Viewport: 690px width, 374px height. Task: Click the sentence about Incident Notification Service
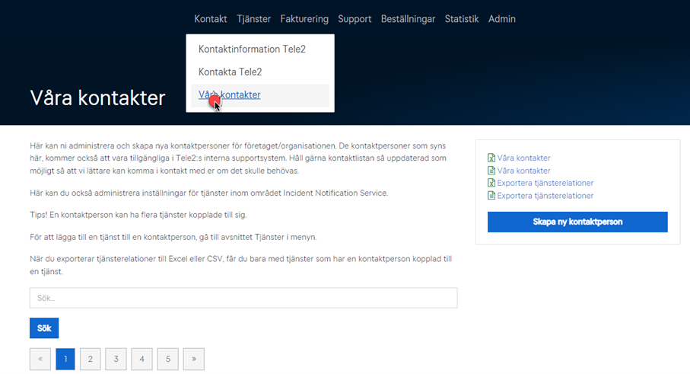209,193
